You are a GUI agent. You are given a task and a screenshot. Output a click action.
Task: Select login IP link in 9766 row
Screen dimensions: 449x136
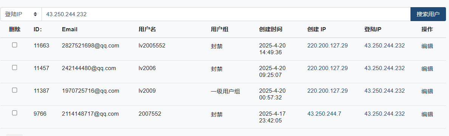click(x=384, y=114)
